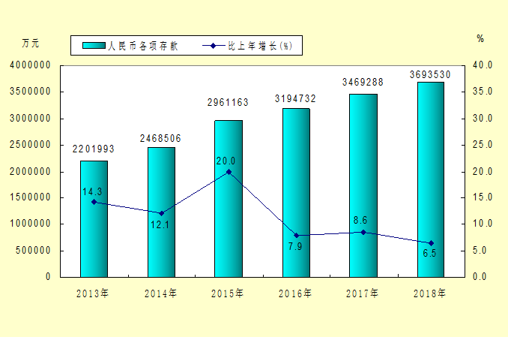Click the growth label 6.5

click(x=429, y=253)
